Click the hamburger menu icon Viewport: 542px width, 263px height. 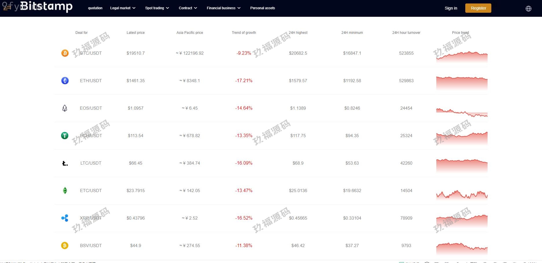tap(7, 8)
